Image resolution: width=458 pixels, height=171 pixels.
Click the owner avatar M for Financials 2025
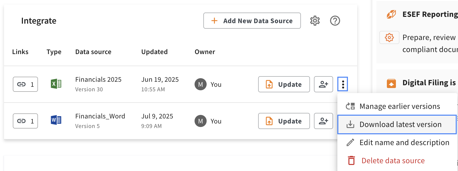pyautogui.click(x=201, y=84)
